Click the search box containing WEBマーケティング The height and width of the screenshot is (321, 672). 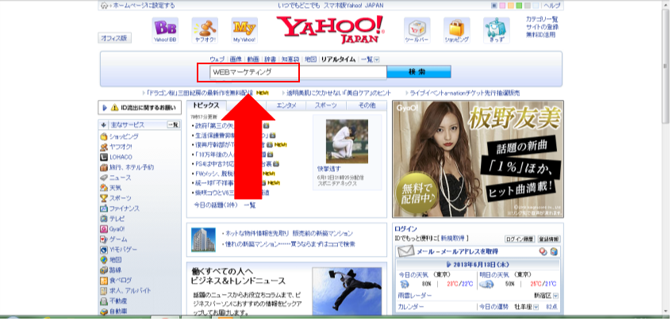(x=298, y=72)
